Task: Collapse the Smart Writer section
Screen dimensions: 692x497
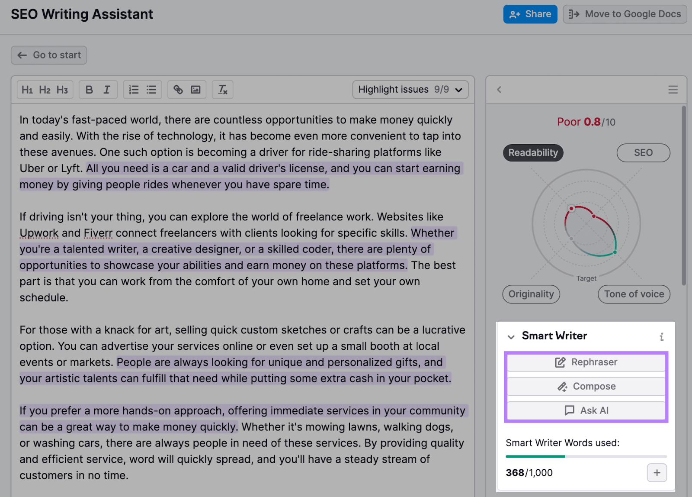Action: (511, 337)
